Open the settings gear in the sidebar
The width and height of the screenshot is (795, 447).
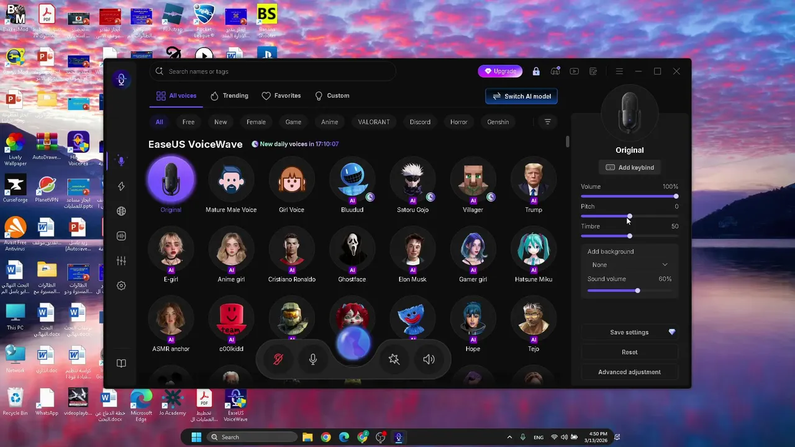121,286
